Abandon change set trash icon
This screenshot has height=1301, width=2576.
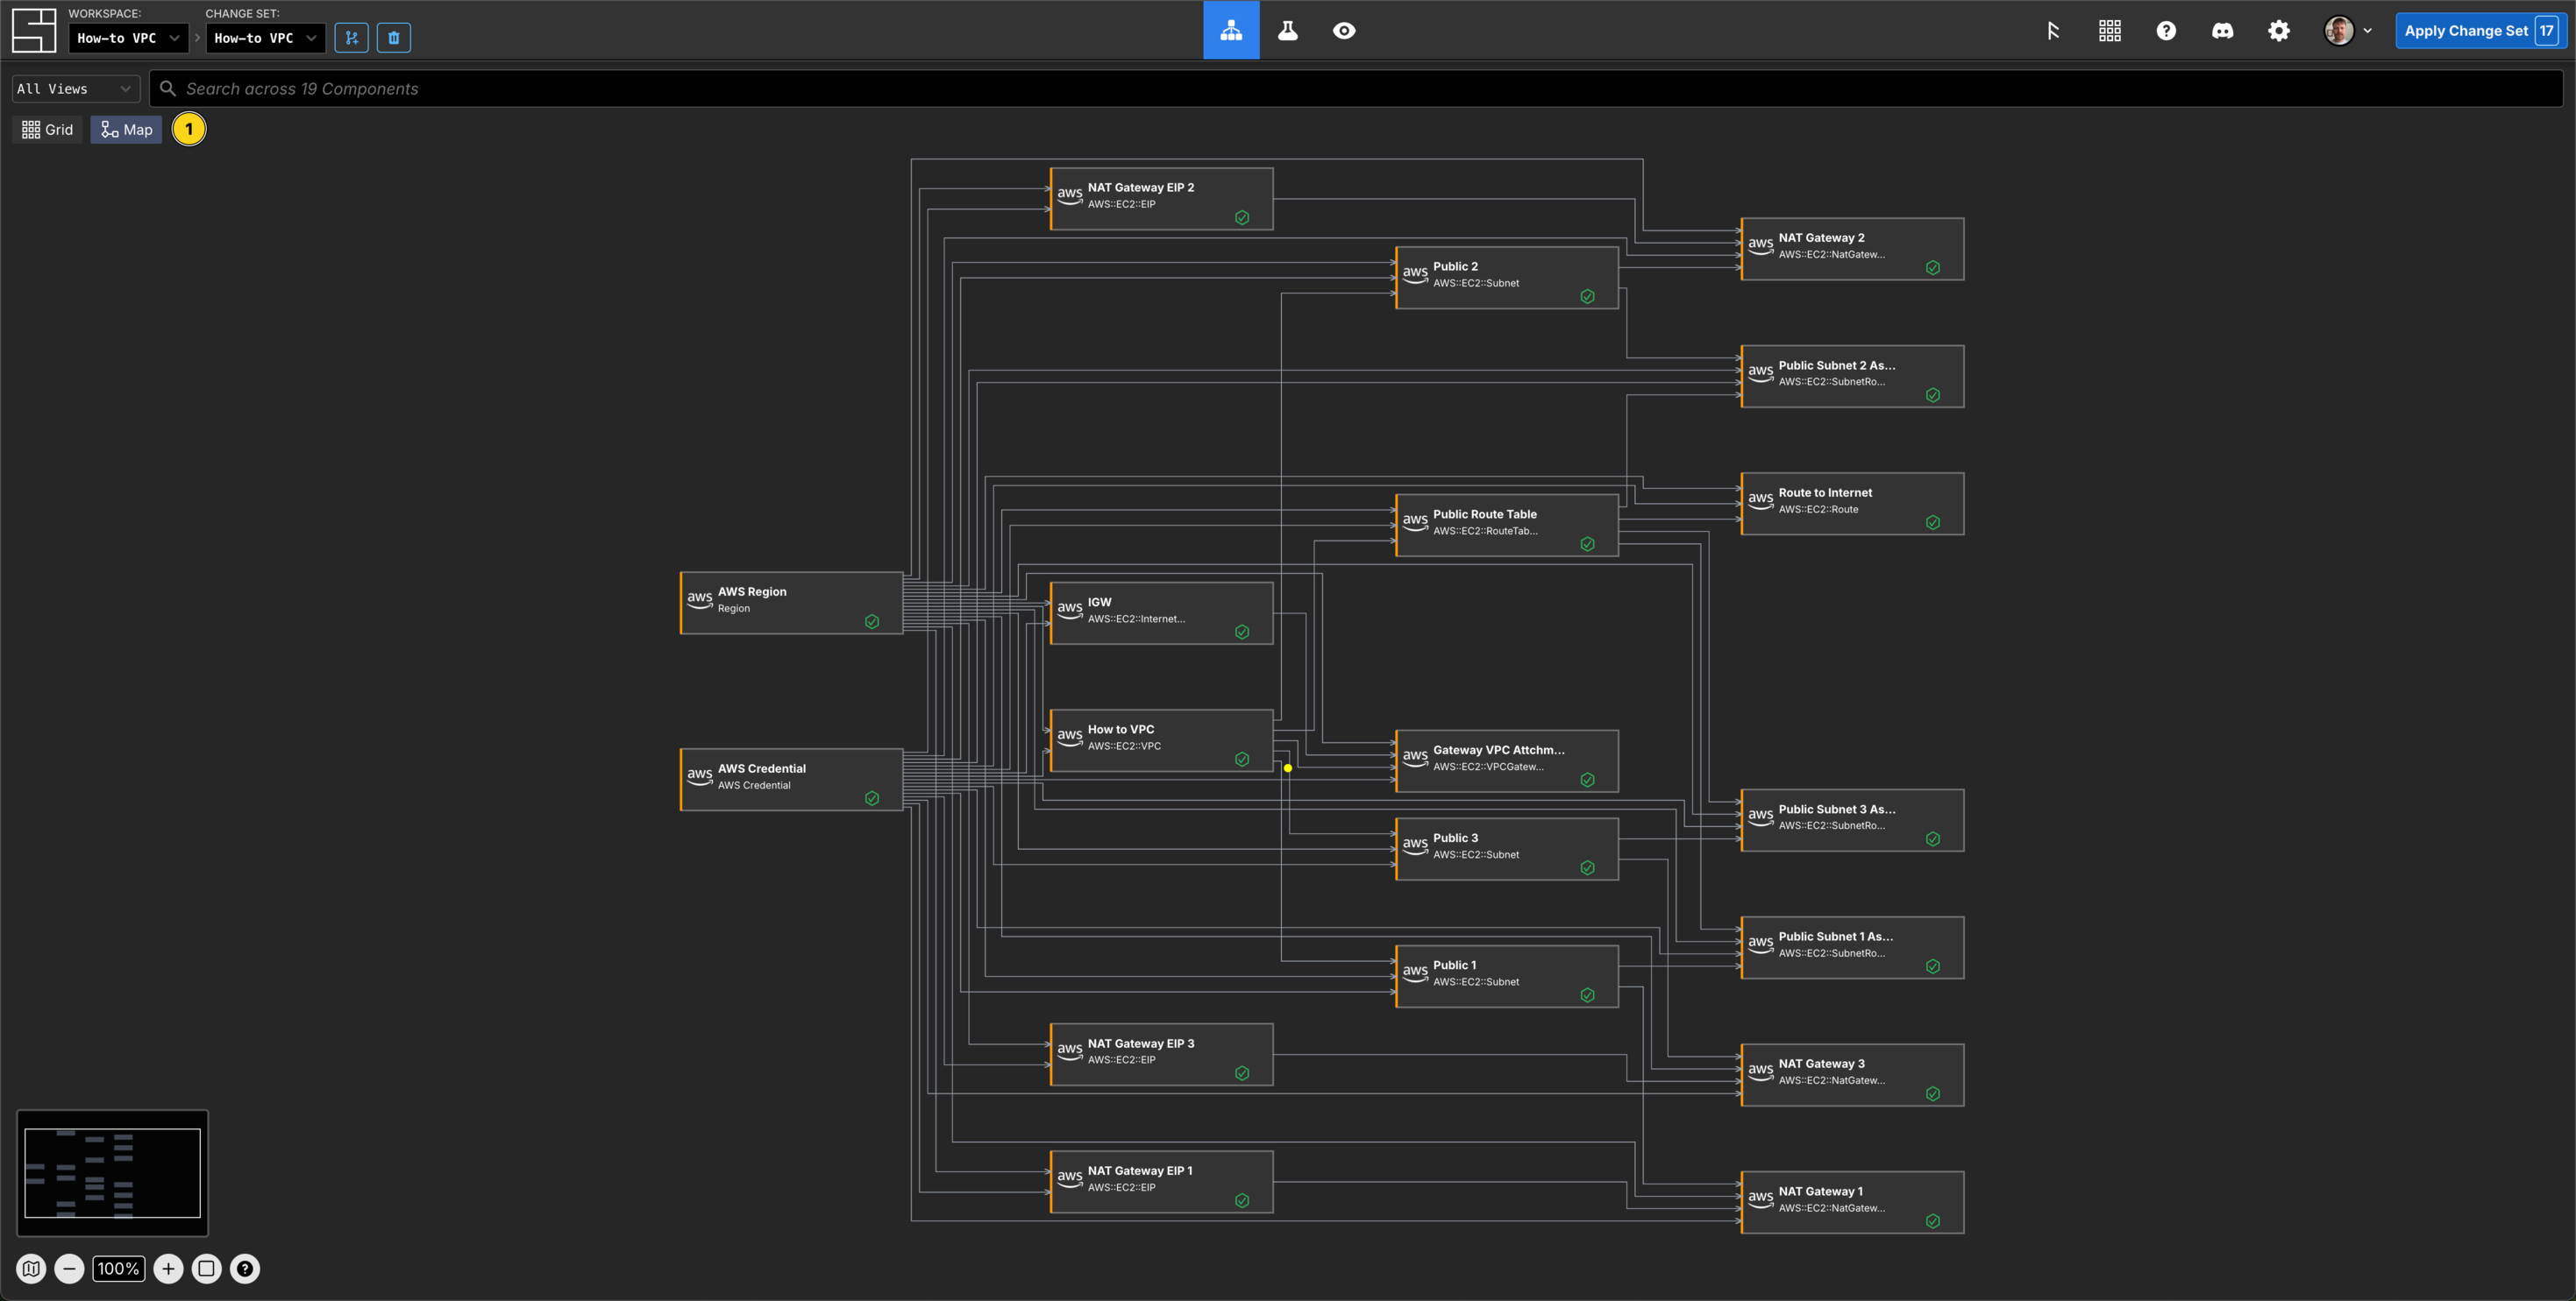click(x=394, y=38)
